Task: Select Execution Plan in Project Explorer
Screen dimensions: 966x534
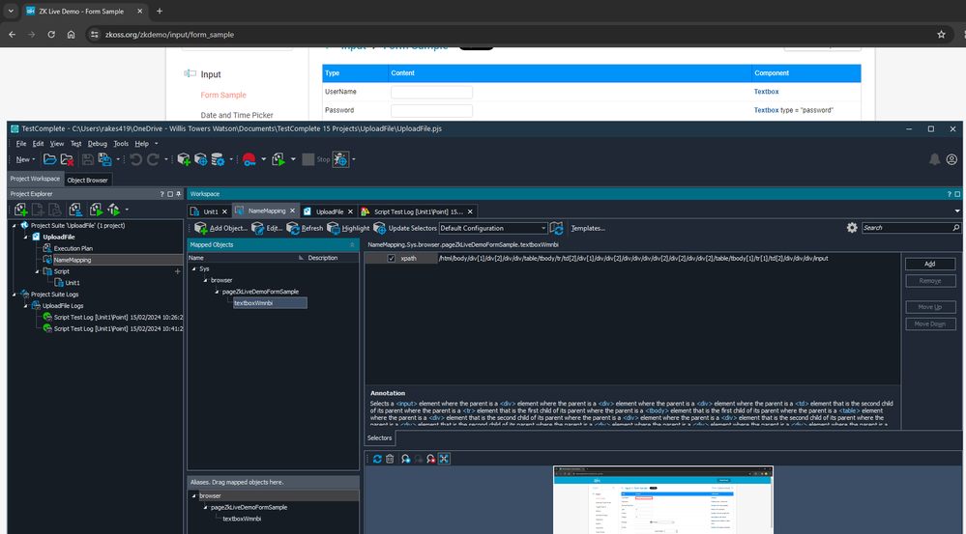Action: click(x=73, y=248)
